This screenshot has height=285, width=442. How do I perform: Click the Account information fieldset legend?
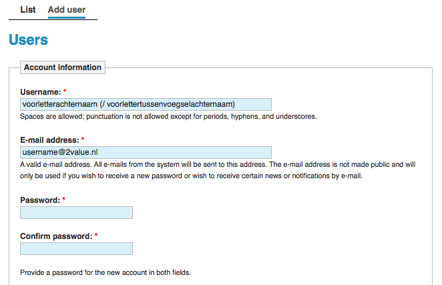[63, 67]
